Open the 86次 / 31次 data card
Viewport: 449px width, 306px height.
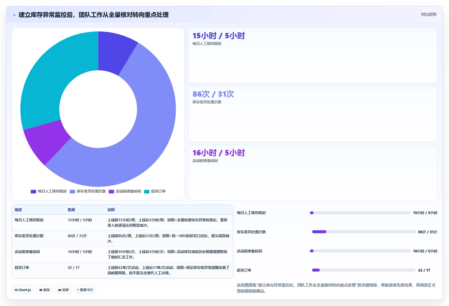point(313,114)
